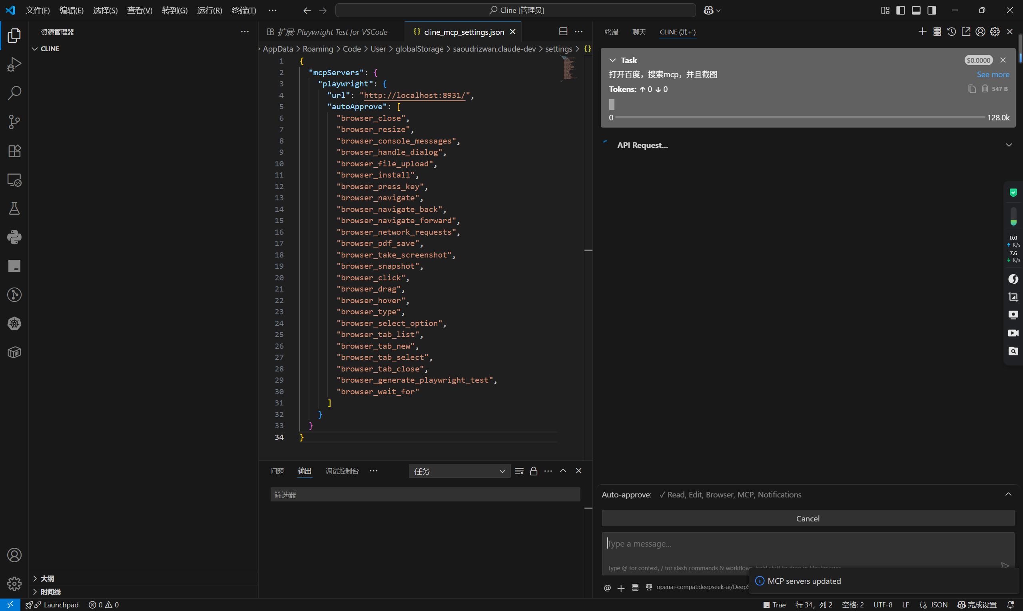
Task: Open Cline's MCP servers panel icon
Action: click(937, 31)
